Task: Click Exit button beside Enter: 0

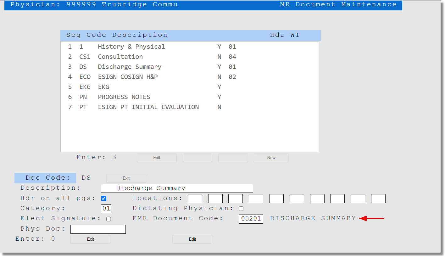Action: tap(90, 239)
